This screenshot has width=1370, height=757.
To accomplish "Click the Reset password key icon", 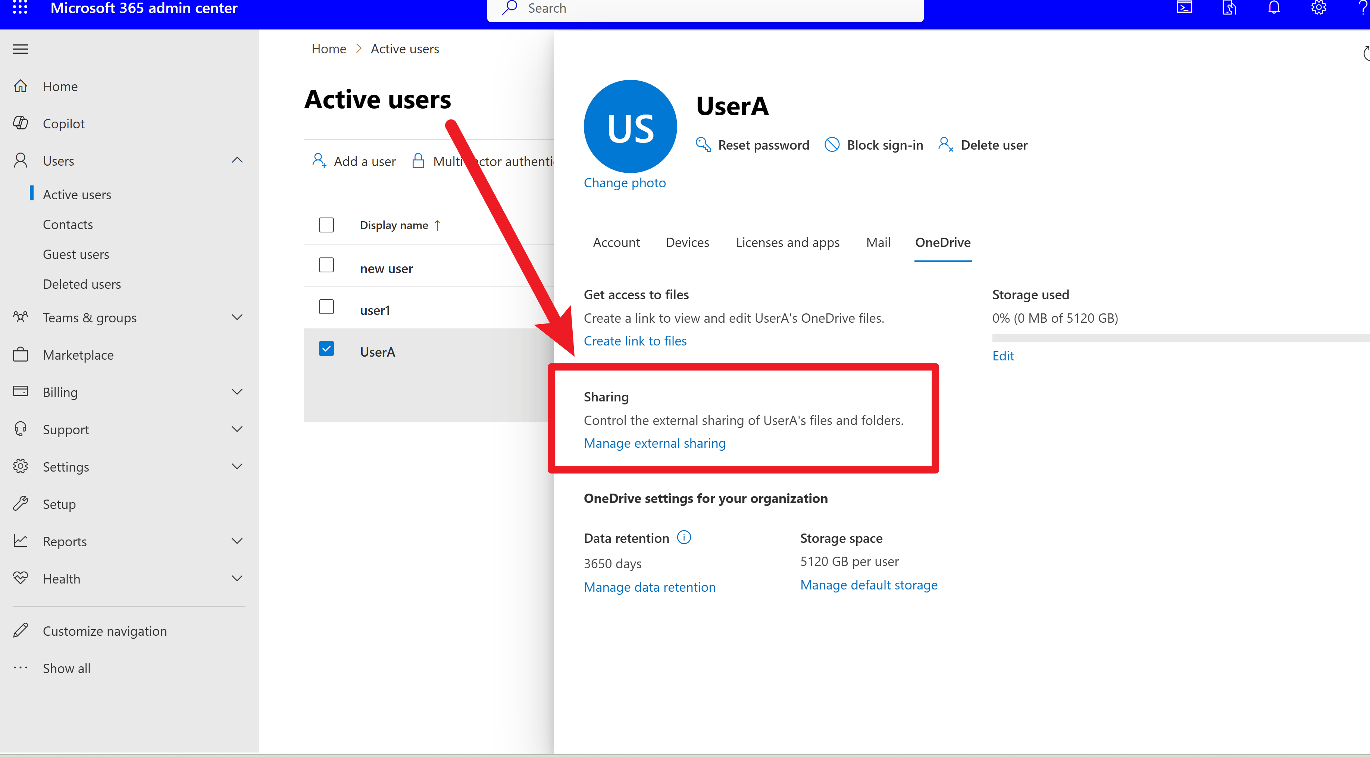I will tap(703, 145).
